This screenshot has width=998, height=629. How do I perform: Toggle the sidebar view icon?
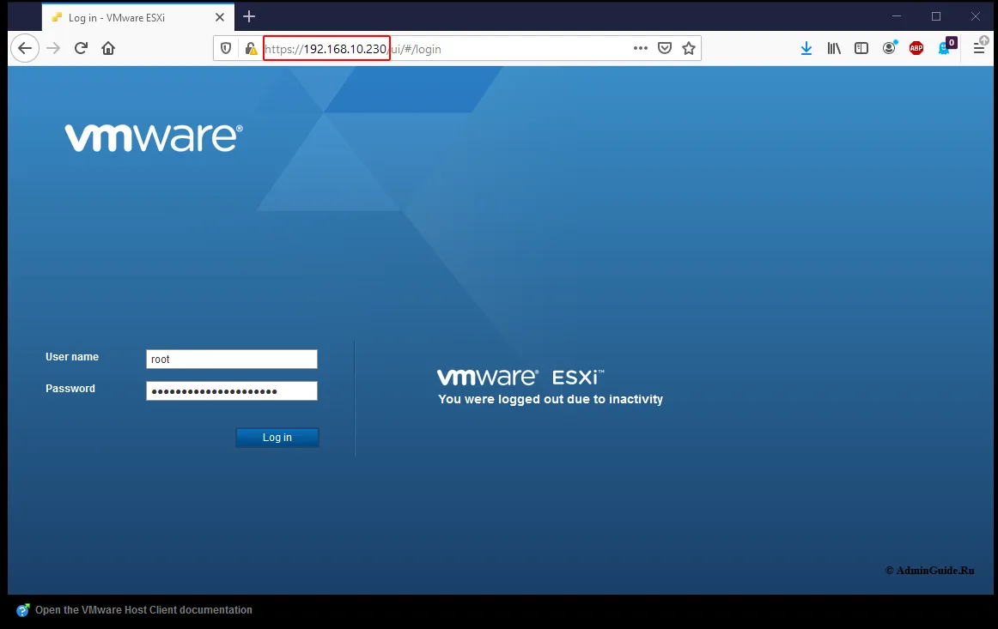(861, 48)
